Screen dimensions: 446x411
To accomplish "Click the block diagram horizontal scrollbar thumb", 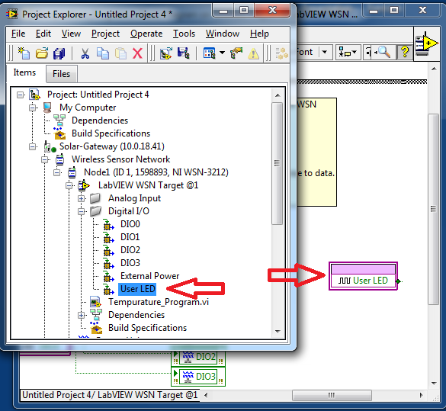I will pyautogui.click(x=332, y=395).
